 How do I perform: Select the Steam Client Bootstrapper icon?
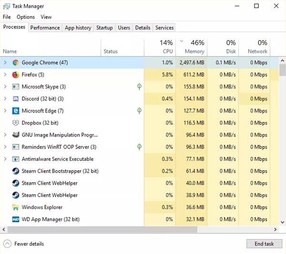pyautogui.click(x=16, y=171)
